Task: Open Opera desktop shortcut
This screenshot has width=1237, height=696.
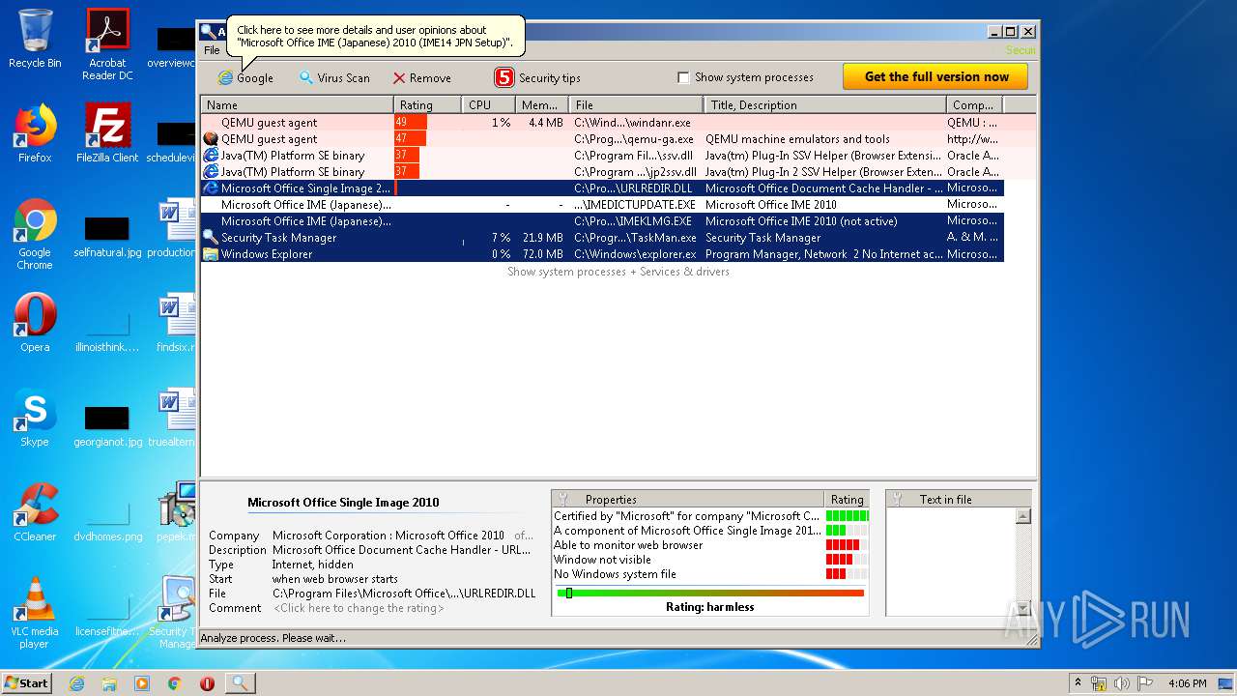Action: click(x=35, y=322)
